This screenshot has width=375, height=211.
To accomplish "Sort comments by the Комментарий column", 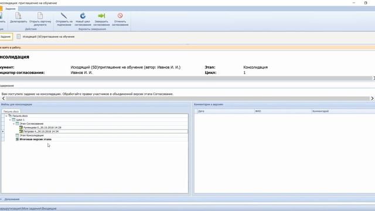I will 343,111.
